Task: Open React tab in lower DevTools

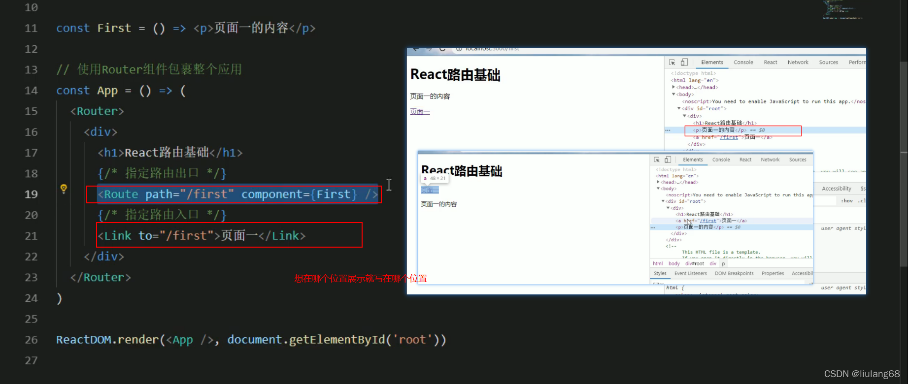Action: 745,160
